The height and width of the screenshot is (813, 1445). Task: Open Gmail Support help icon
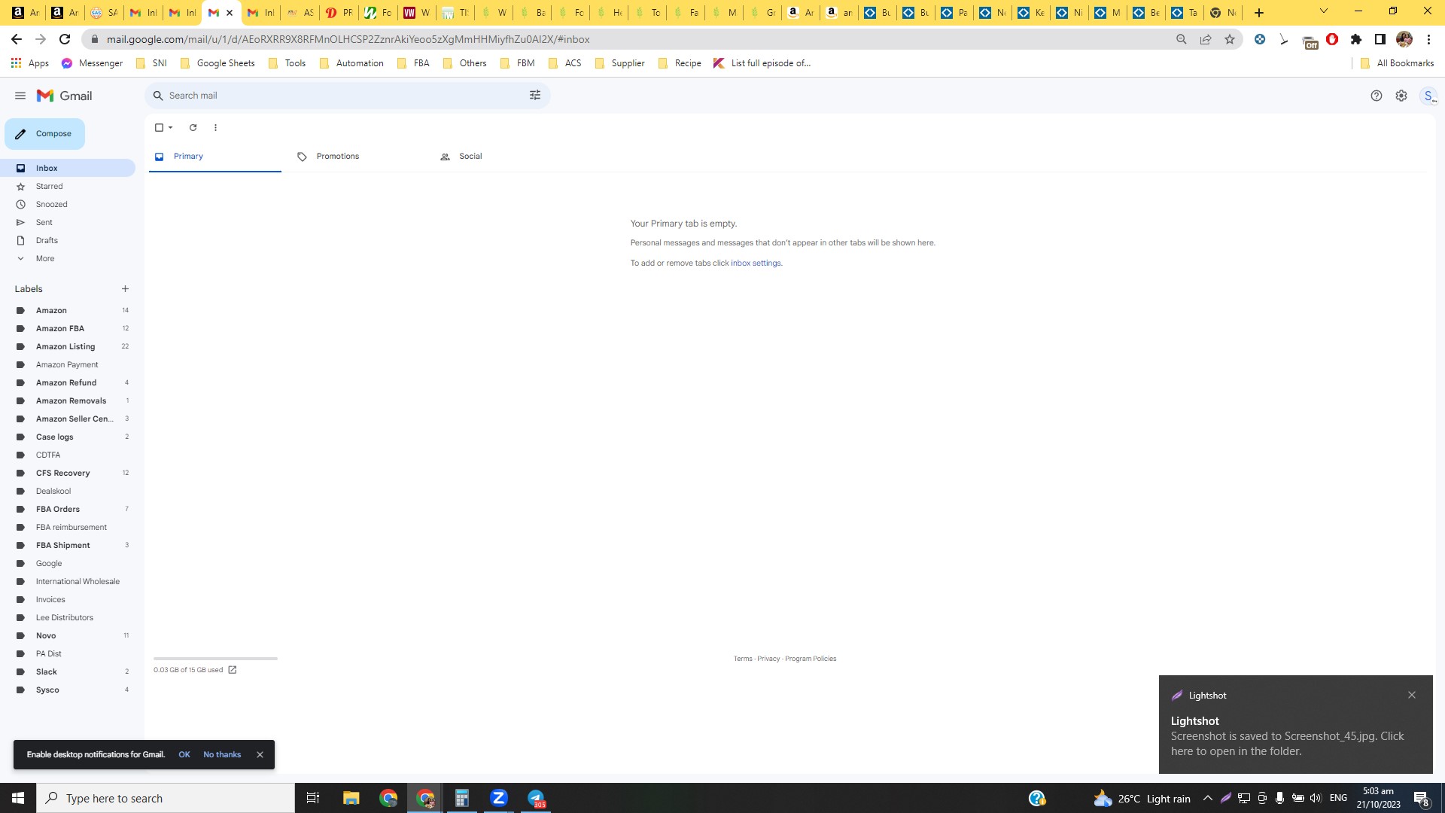click(x=1377, y=96)
